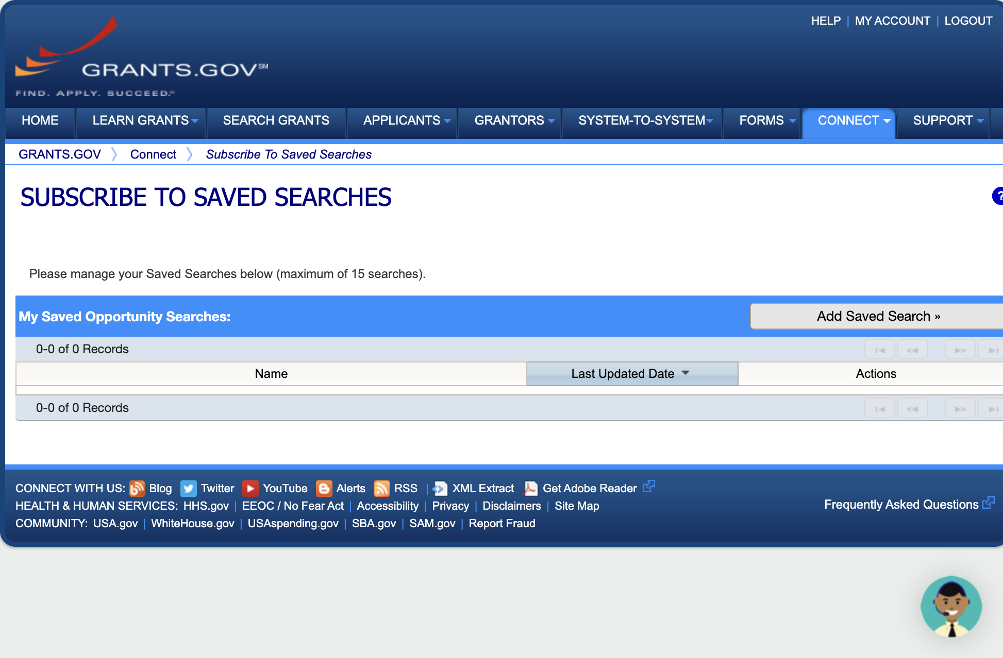Click the Name column header
The width and height of the screenshot is (1003, 658).
(271, 374)
